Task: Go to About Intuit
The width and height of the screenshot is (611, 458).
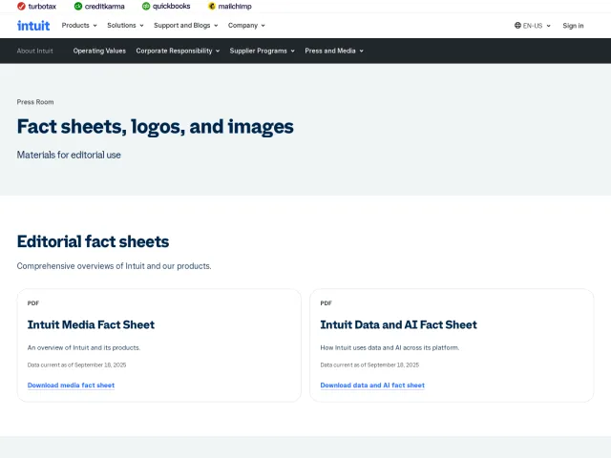Action: 34,51
